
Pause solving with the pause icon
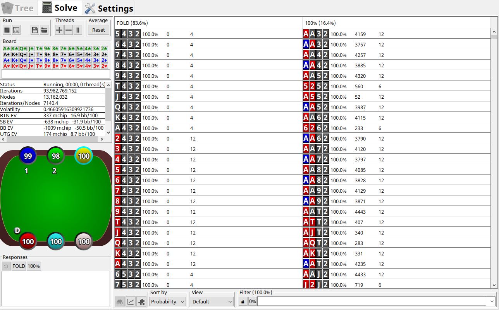(77, 29)
